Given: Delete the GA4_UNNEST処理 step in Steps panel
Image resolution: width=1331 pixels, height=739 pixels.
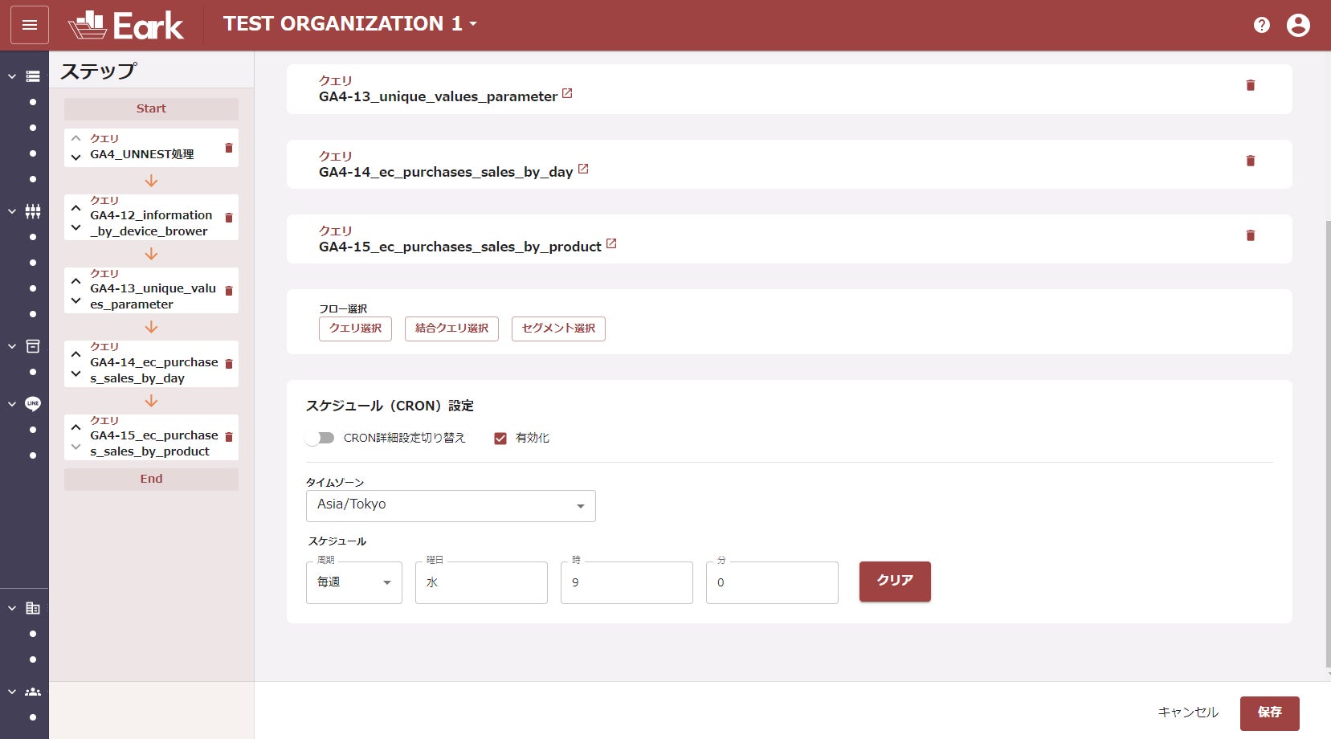Looking at the screenshot, I should [229, 148].
